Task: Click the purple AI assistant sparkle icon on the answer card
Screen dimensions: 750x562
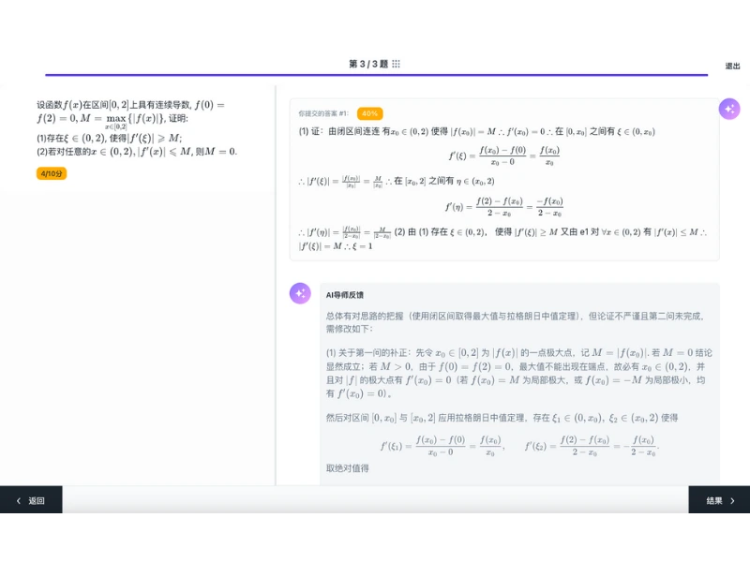Action: (x=729, y=110)
